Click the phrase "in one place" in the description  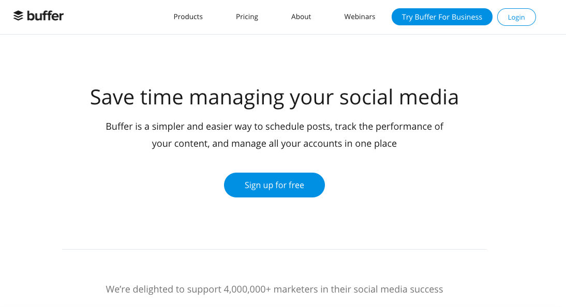pyautogui.click(x=370, y=144)
